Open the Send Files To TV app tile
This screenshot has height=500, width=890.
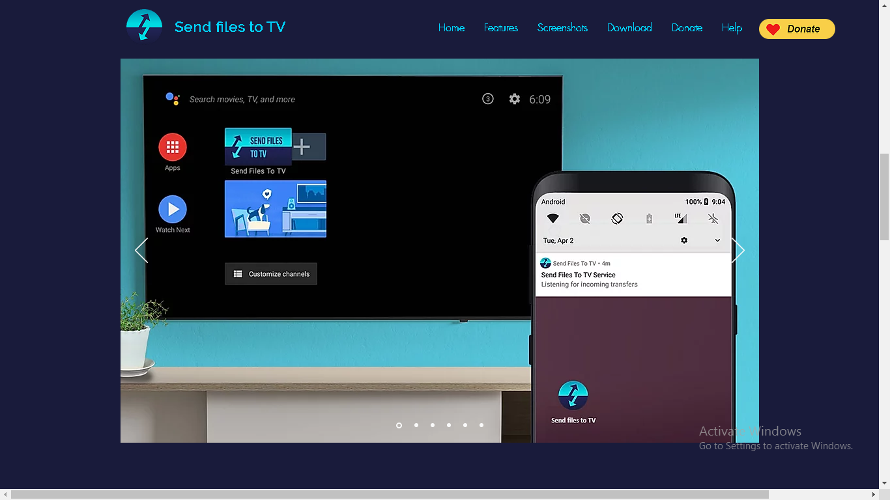pyautogui.click(x=257, y=146)
